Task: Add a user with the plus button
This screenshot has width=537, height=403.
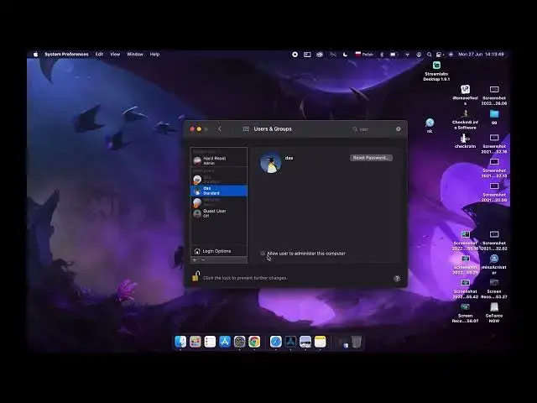Action: tap(195, 260)
